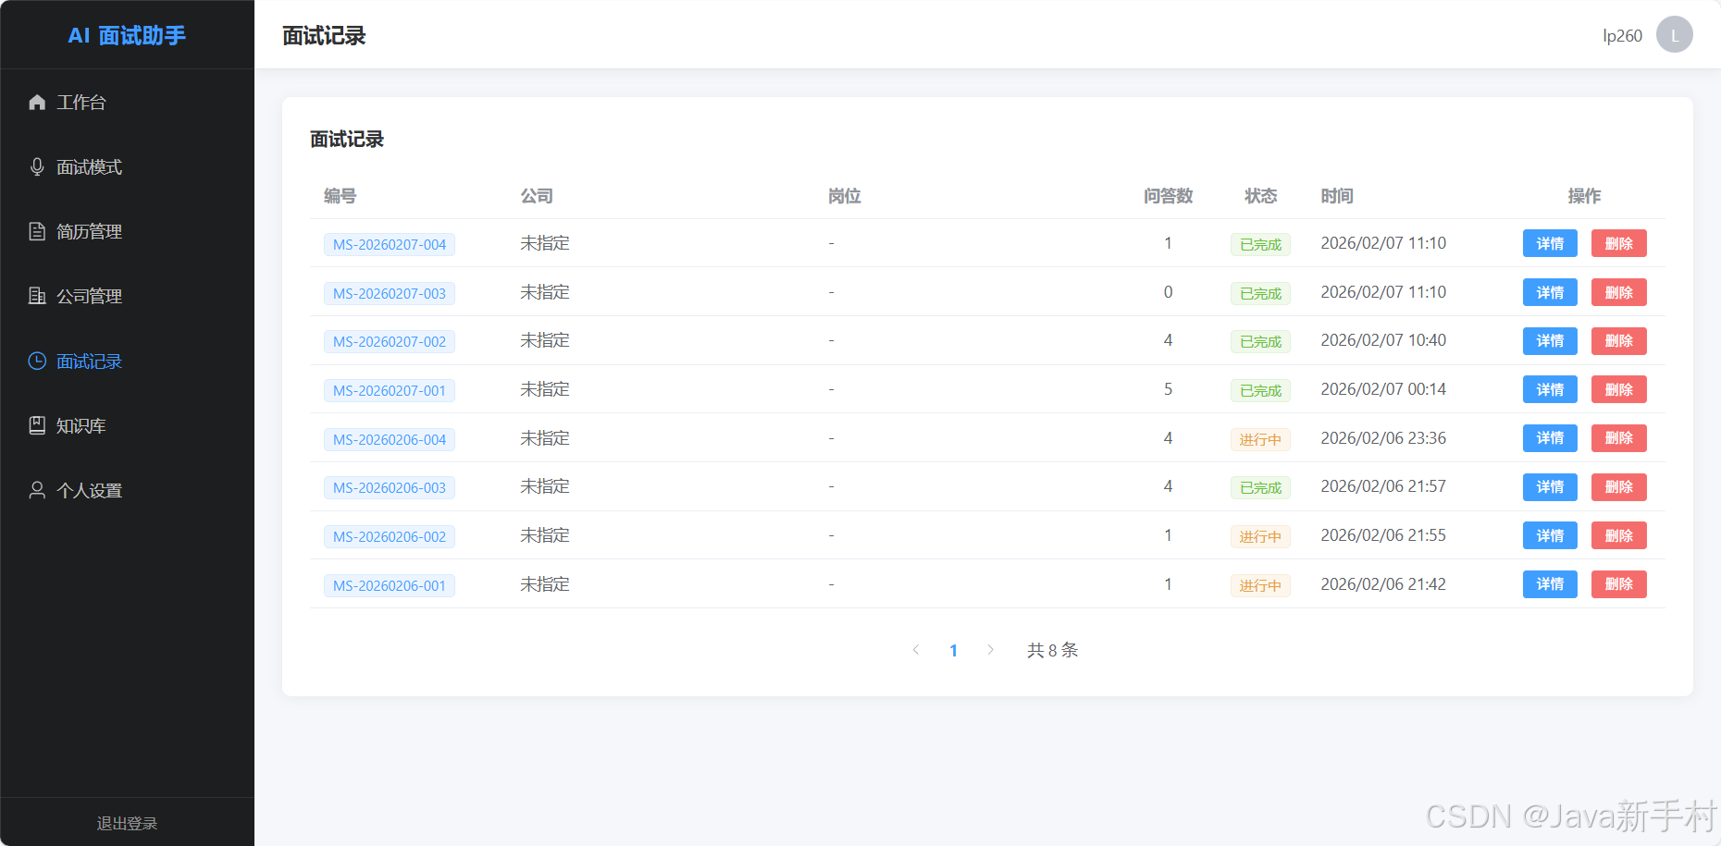Click the 岗位 column header

845,195
